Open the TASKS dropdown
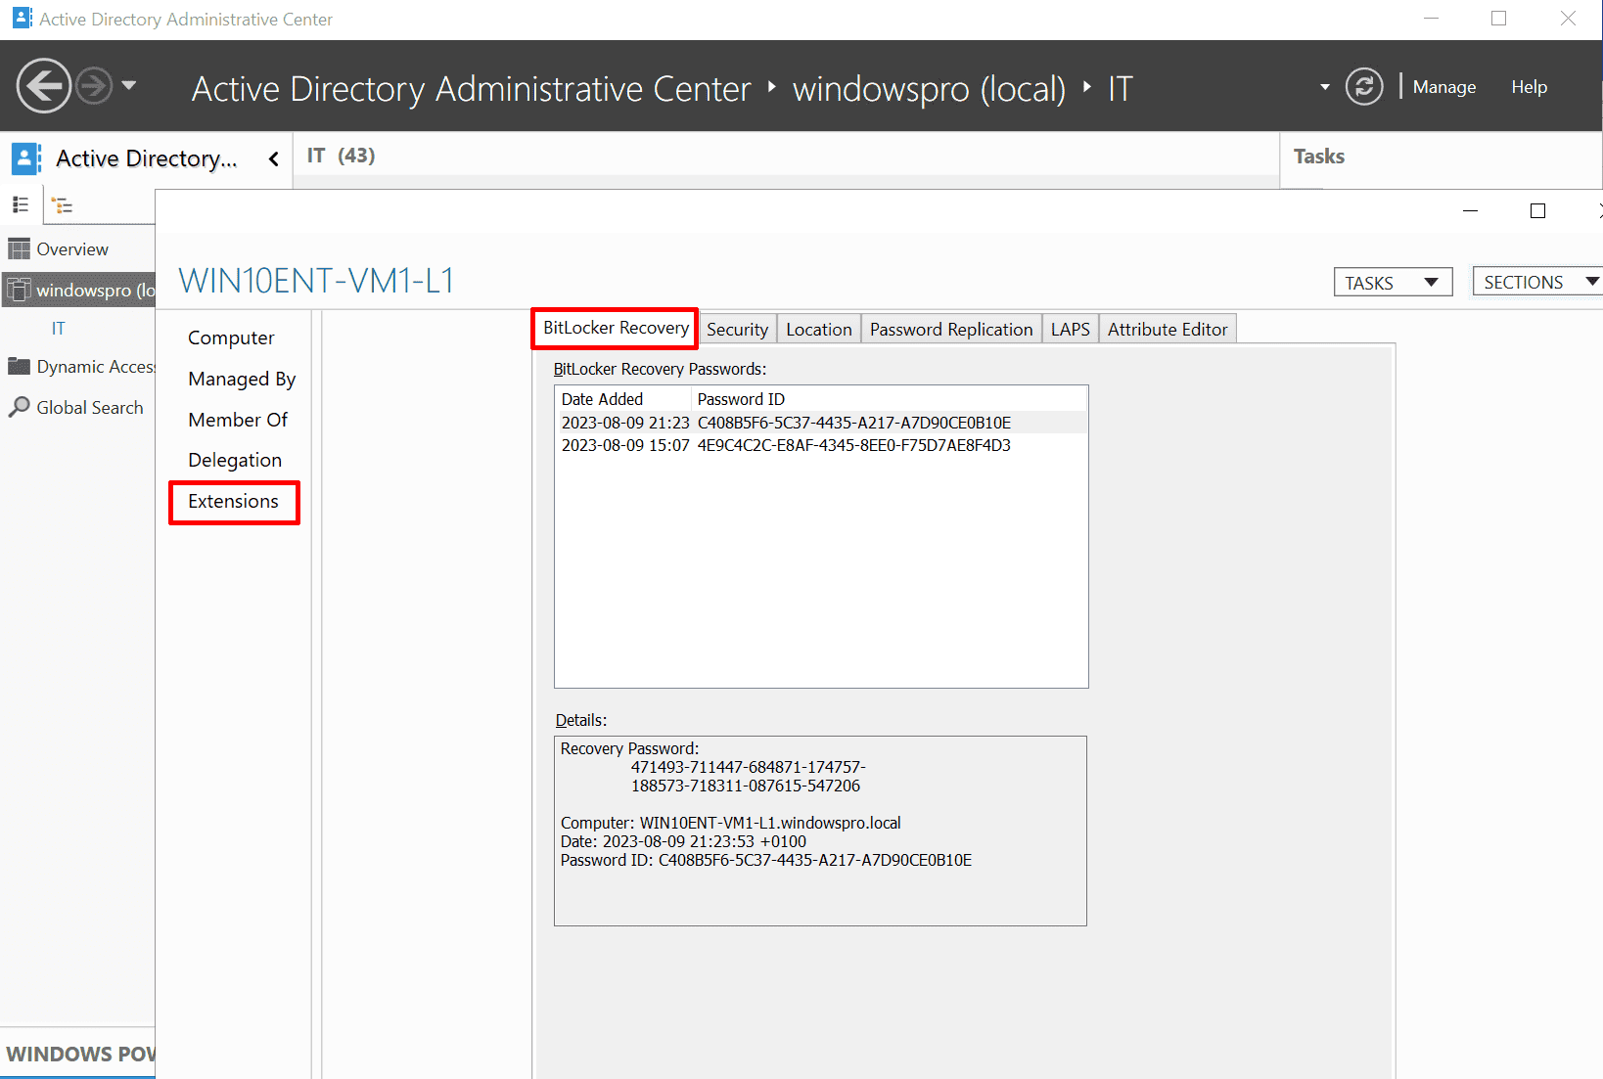 1393,281
